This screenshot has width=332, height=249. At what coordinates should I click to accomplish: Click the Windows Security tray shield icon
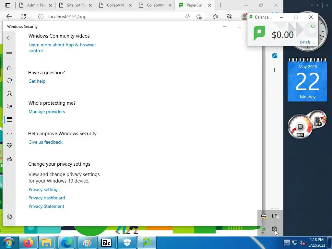pos(264,216)
